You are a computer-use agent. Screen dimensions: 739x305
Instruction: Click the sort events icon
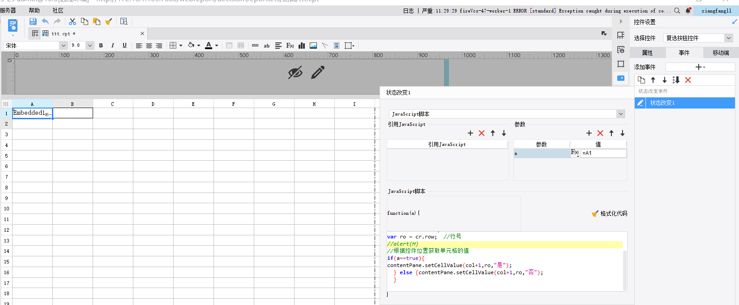point(676,80)
